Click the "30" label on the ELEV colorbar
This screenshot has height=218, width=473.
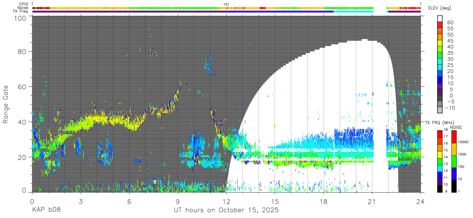(451, 59)
